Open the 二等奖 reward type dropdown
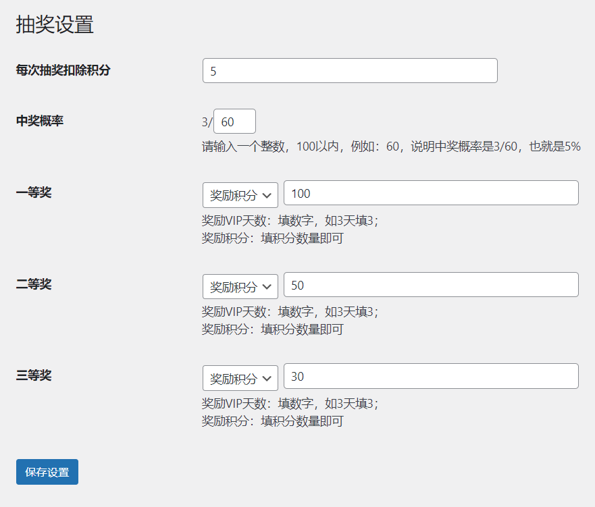The width and height of the screenshot is (595, 507). tap(240, 286)
